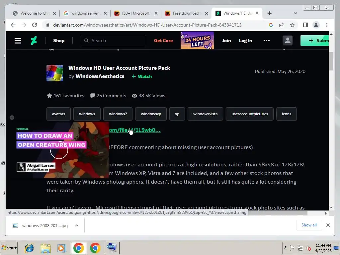Open the Google Drive file link

click(135, 130)
